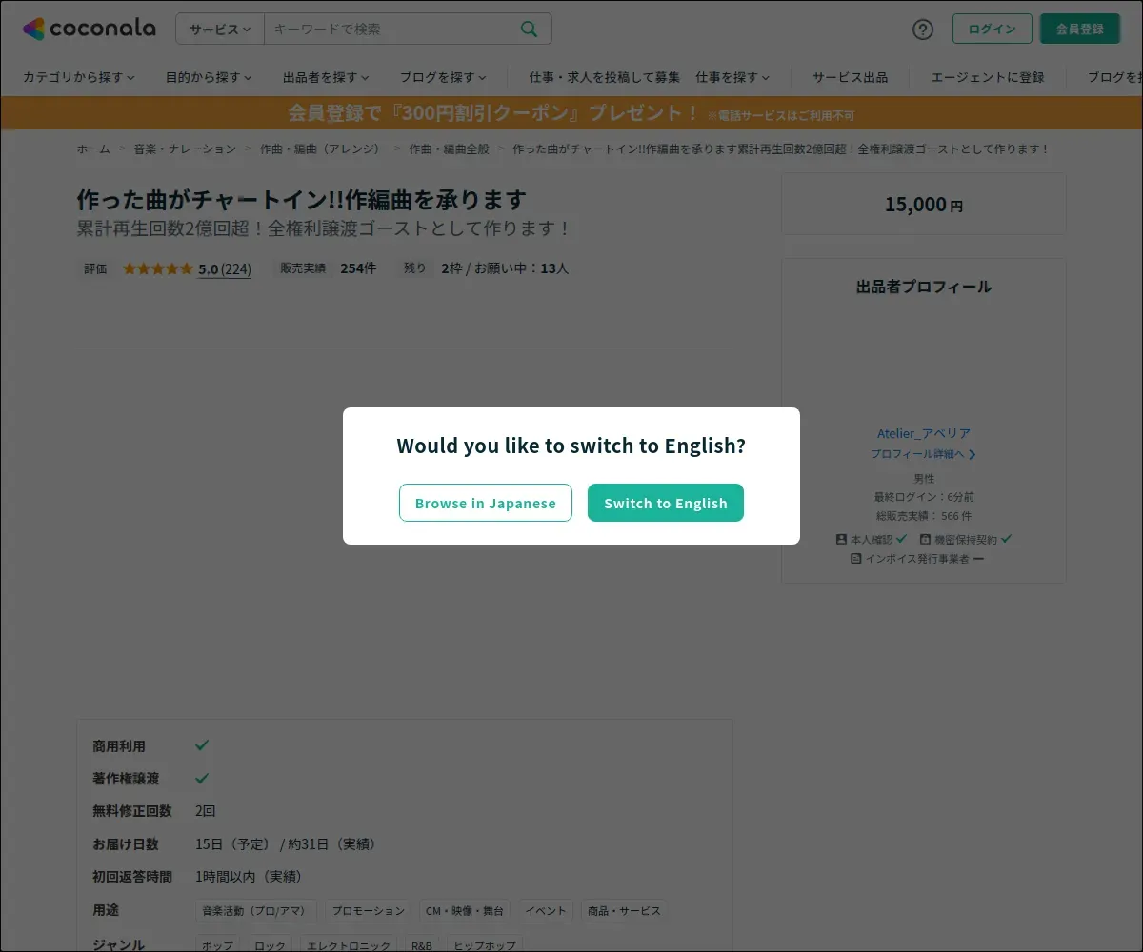The image size is (1143, 952).
Task: Select the 商品・サービス tag
Action: pyautogui.click(x=624, y=910)
